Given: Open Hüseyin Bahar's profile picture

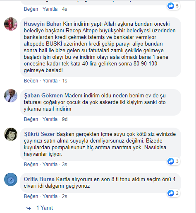Looking at the screenshot, I should (11, 24).
